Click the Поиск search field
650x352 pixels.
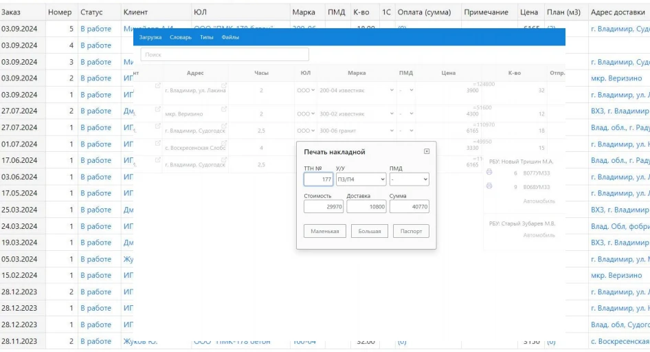[x=225, y=55]
